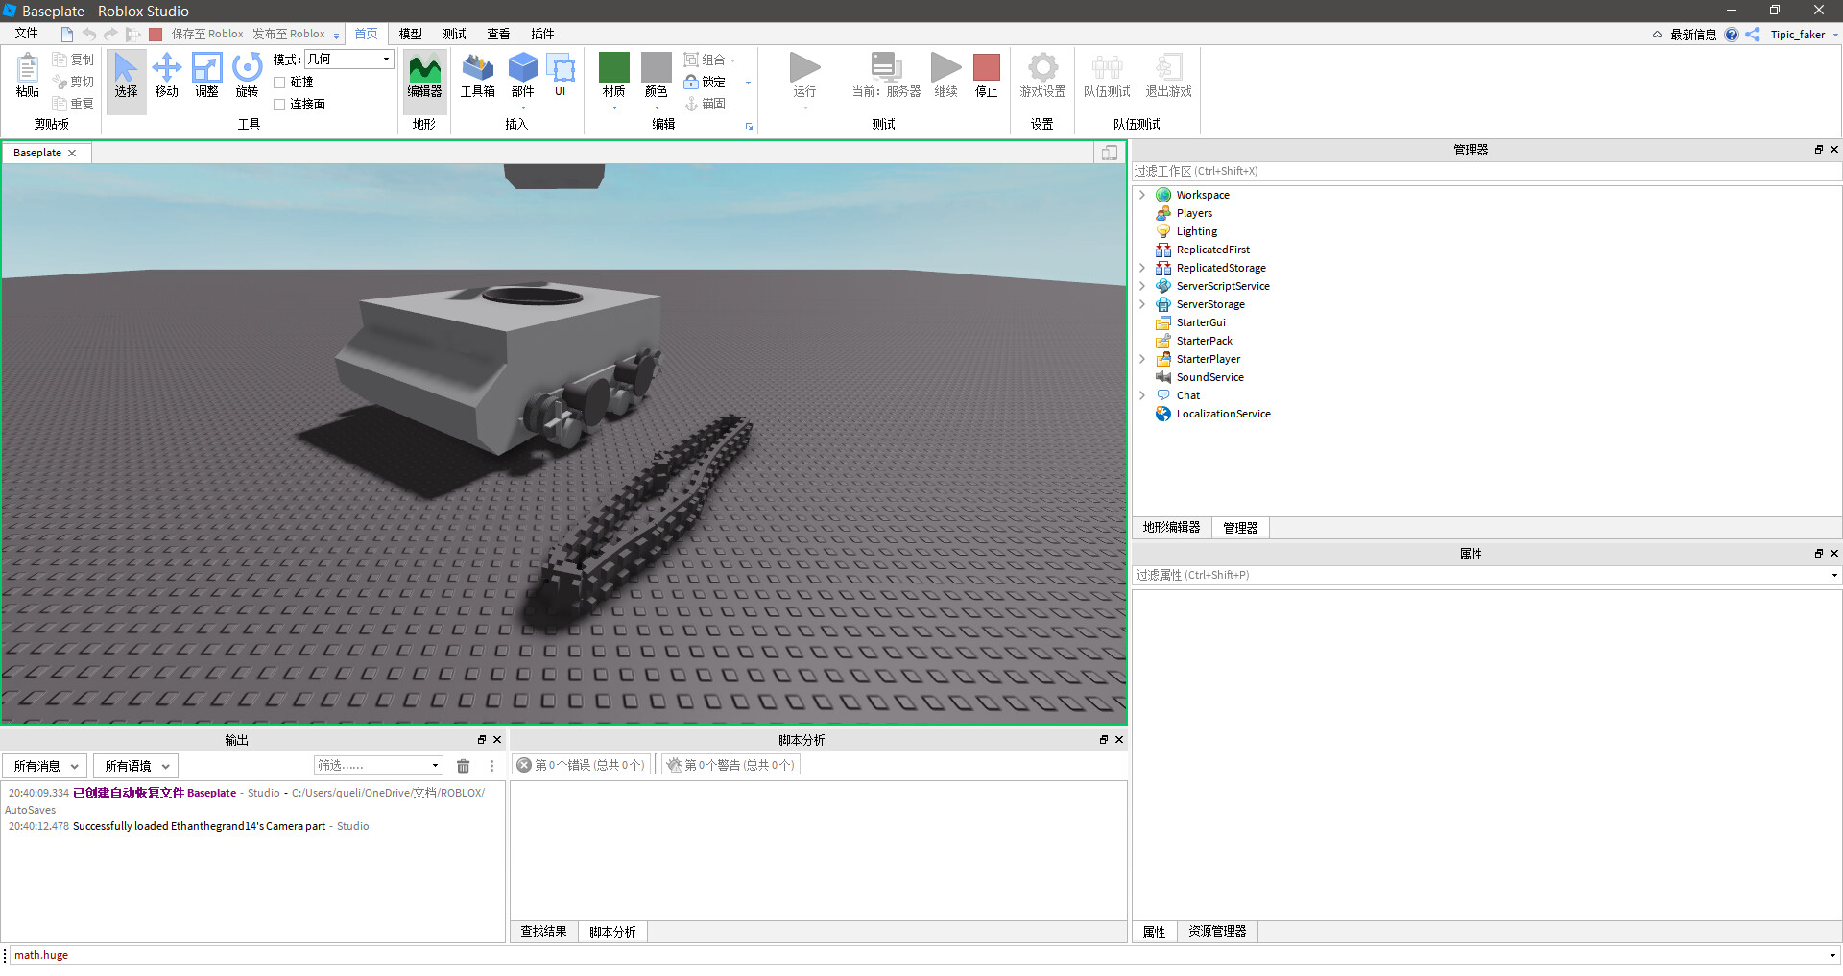Pick the 旋转 (Rotate) tool

coord(248,76)
